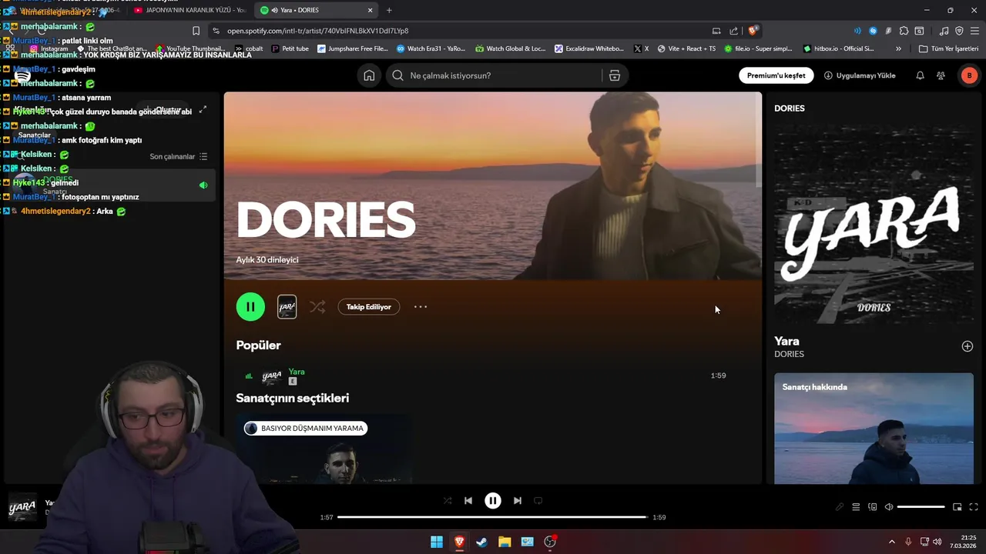Open the large YARA album cover
Image resolution: width=986 pixels, height=554 pixels.
[874, 224]
